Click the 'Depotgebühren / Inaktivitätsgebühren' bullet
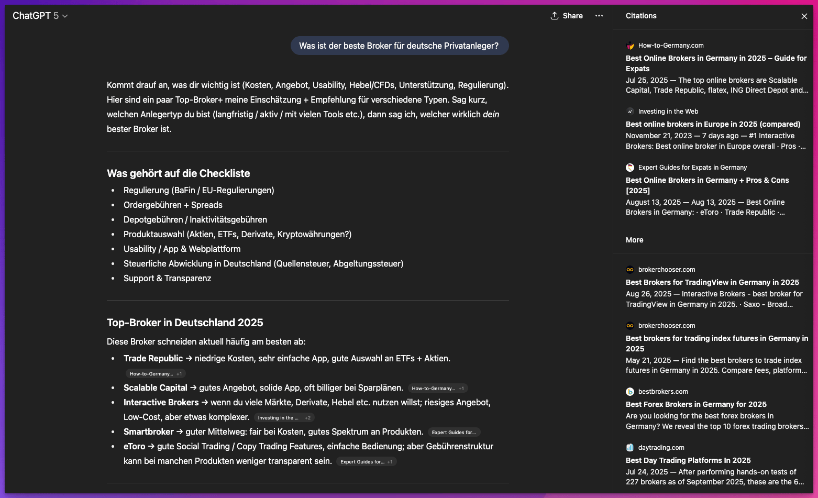Screen dimensions: 818x498 195,220
